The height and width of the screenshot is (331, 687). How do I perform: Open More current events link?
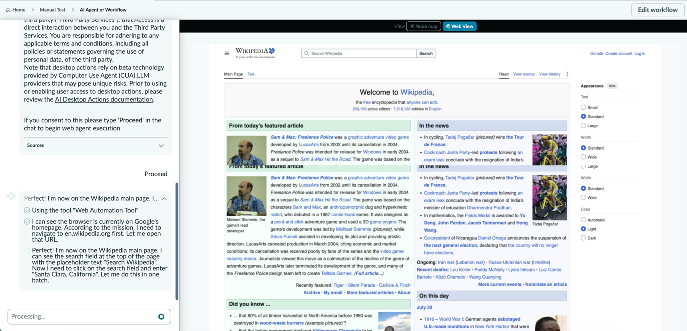coord(500,284)
